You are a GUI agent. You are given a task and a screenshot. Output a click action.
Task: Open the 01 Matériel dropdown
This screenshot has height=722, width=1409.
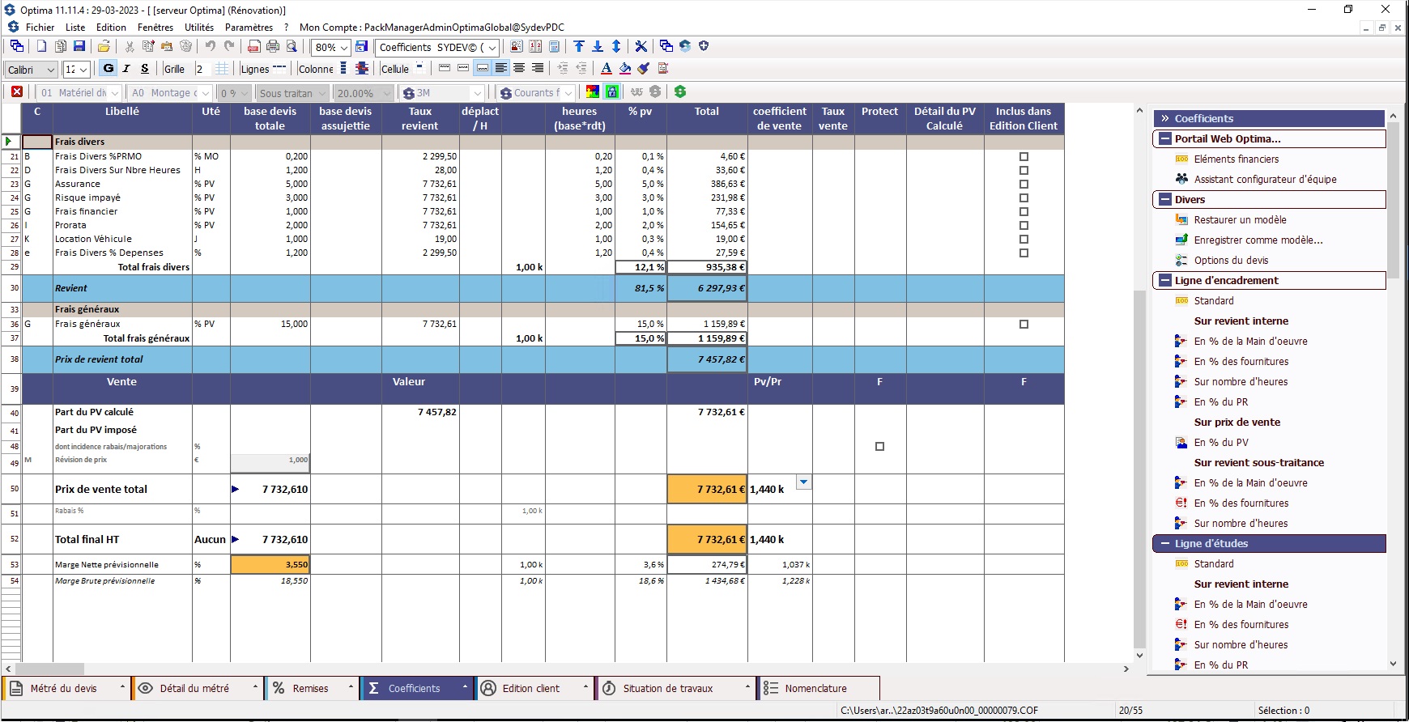(x=114, y=93)
